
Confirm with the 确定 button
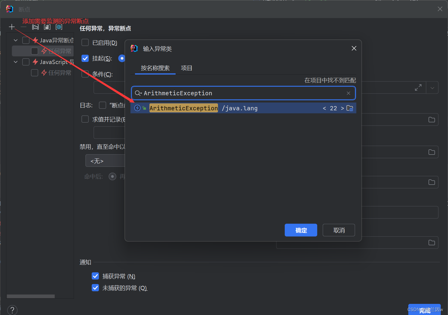(301, 230)
